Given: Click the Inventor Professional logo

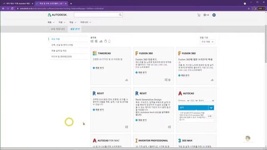Looking at the screenshot, I should pyautogui.click(x=136, y=140).
